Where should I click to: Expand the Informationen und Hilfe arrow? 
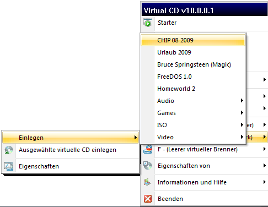click(x=265, y=182)
